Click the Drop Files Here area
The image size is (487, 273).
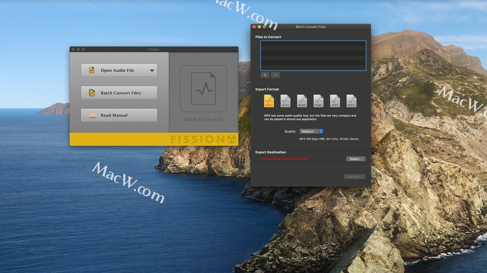(203, 89)
